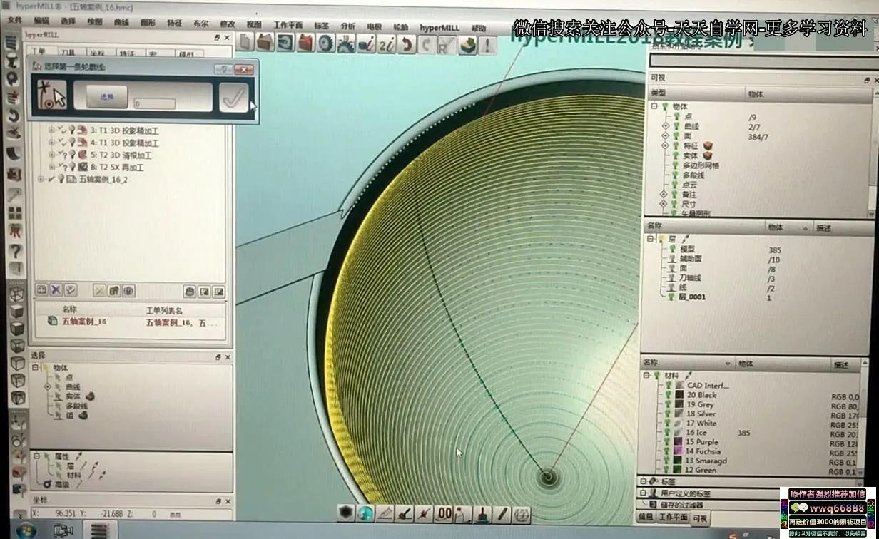Toggle visibility of 辅助面 layer
879x539 pixels.
[672, 259]
